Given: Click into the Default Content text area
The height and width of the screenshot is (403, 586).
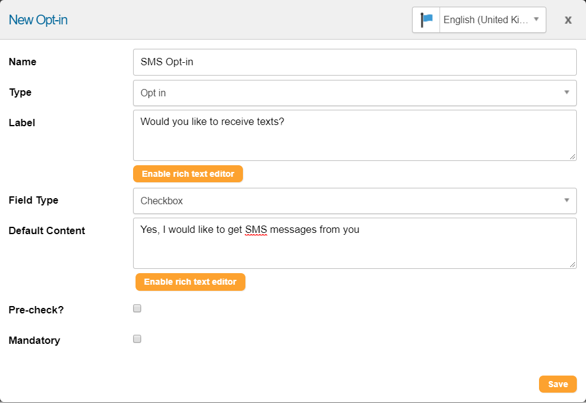Looking at the screenshot, I should tap(355, 243).
